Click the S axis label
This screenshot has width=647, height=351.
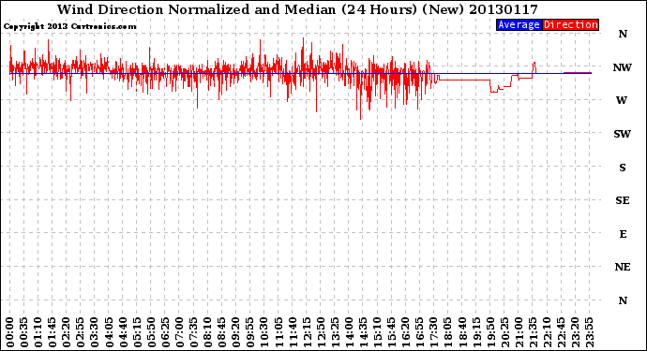point(623,168)
